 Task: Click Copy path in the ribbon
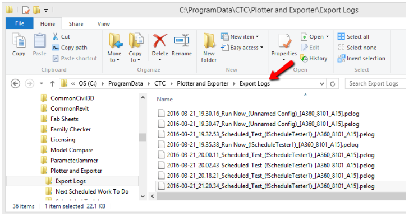[70, 48]
